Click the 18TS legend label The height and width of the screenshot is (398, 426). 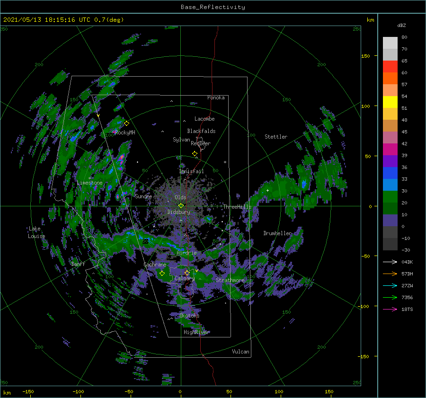pyautogui.click(x=407, y=309)
